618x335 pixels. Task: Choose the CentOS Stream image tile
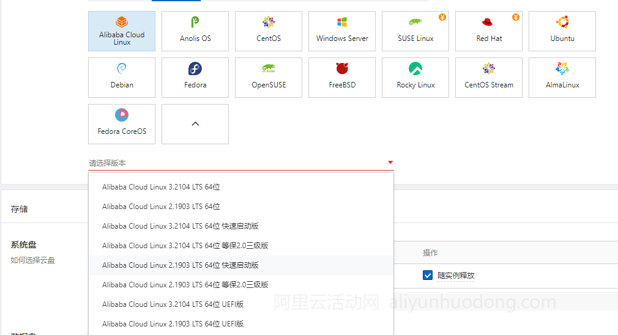click(x=489, y=78)
